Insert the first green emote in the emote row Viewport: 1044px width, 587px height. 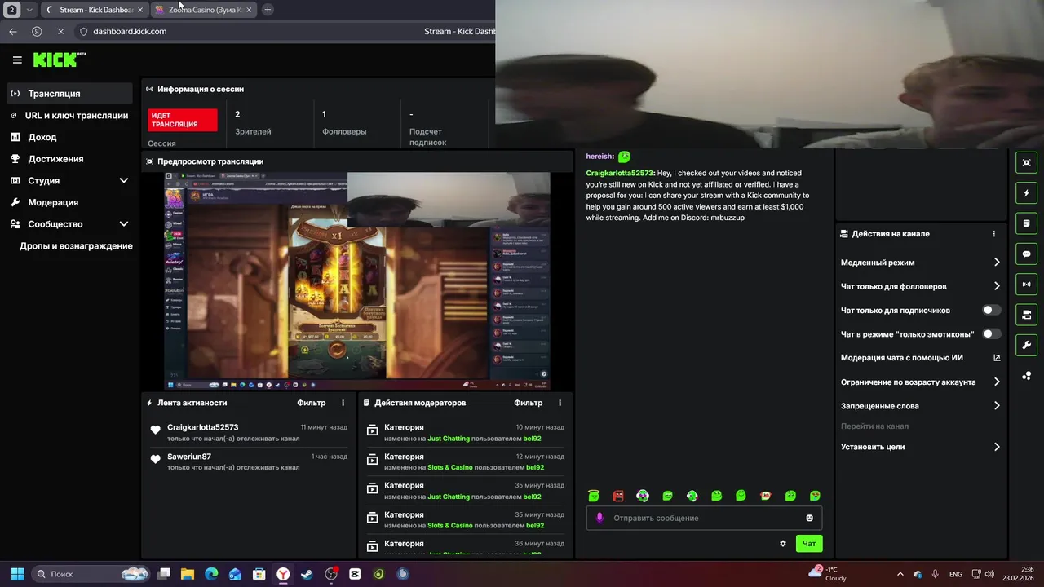coord(594,496)
